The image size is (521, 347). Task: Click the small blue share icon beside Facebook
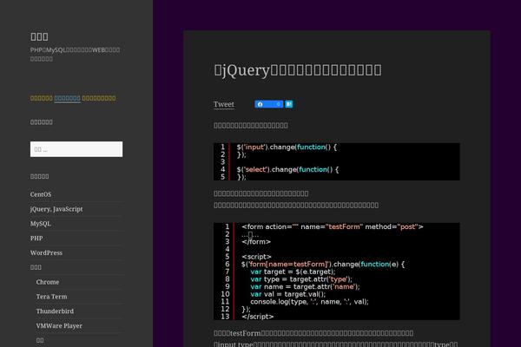point(289,104)
